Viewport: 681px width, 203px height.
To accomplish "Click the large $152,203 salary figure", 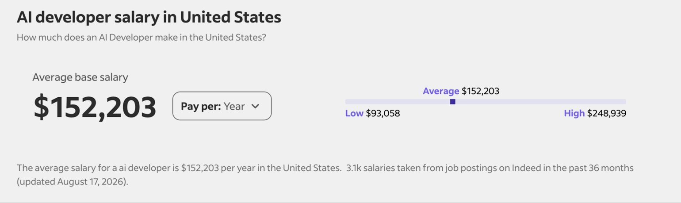I will coord(95,107).
